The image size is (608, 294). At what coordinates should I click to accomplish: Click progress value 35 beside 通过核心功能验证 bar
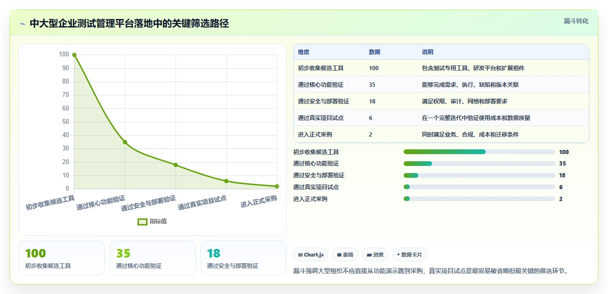[562, 164]
